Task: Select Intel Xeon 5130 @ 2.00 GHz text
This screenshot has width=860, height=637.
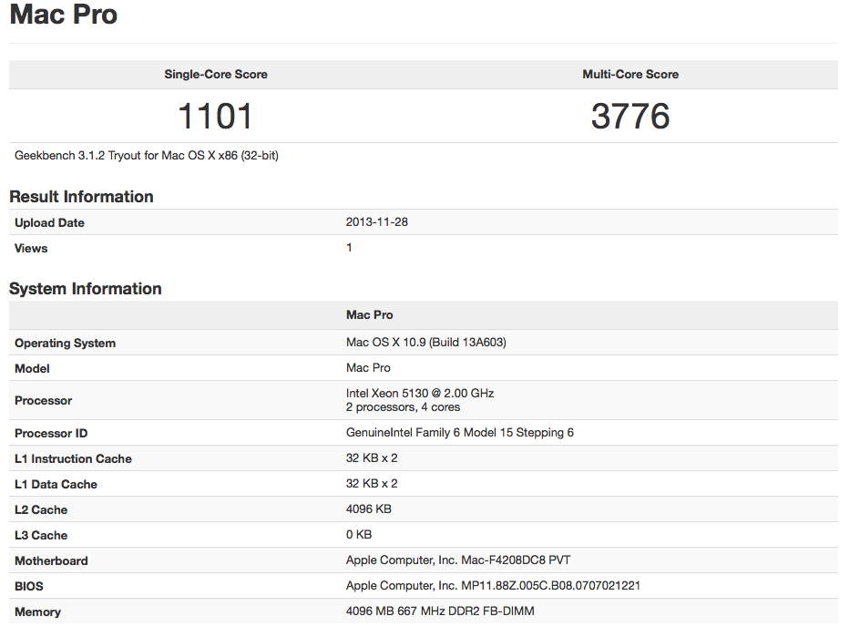Action: click(420, 394)
